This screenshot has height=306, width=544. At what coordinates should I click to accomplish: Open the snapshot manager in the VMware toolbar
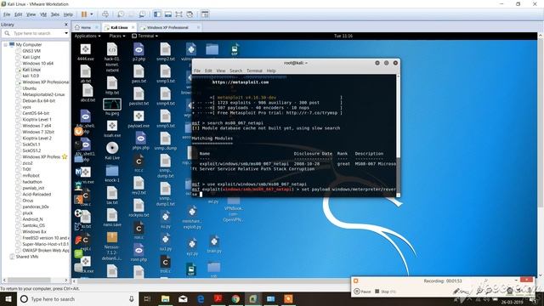click(142, 14)
